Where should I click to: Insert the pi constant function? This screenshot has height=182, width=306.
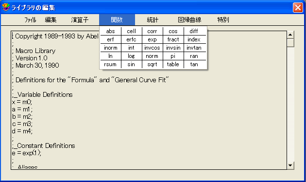tap(173, 56)
